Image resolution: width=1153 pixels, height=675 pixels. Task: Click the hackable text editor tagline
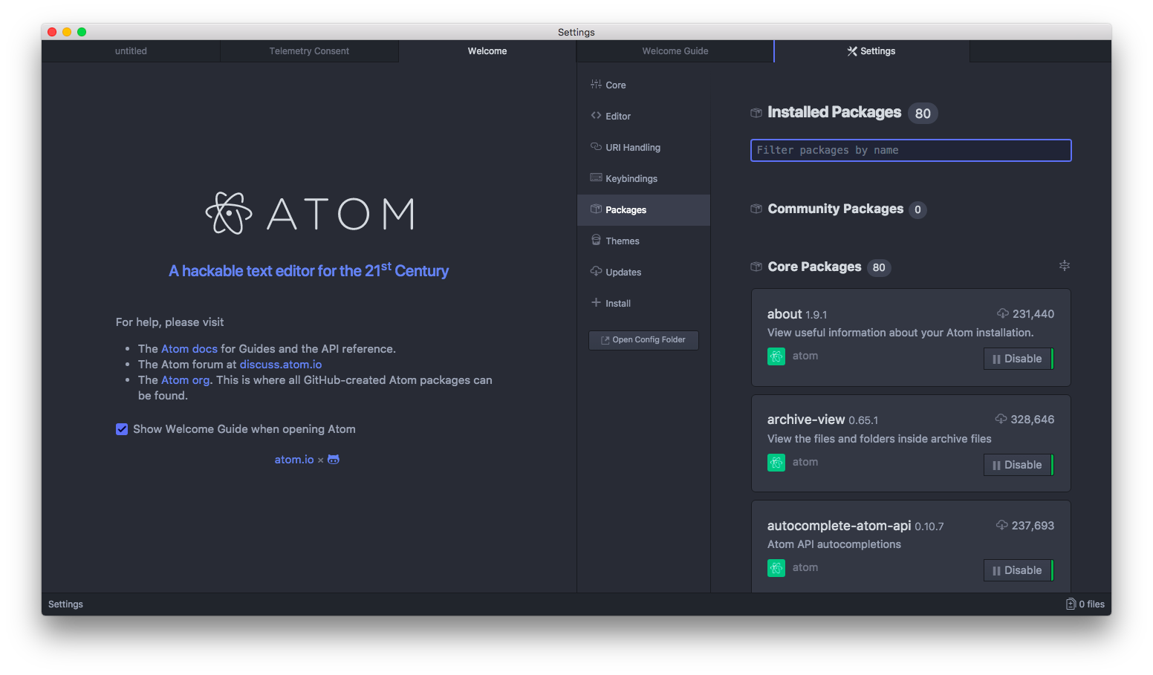pos(308,270)
